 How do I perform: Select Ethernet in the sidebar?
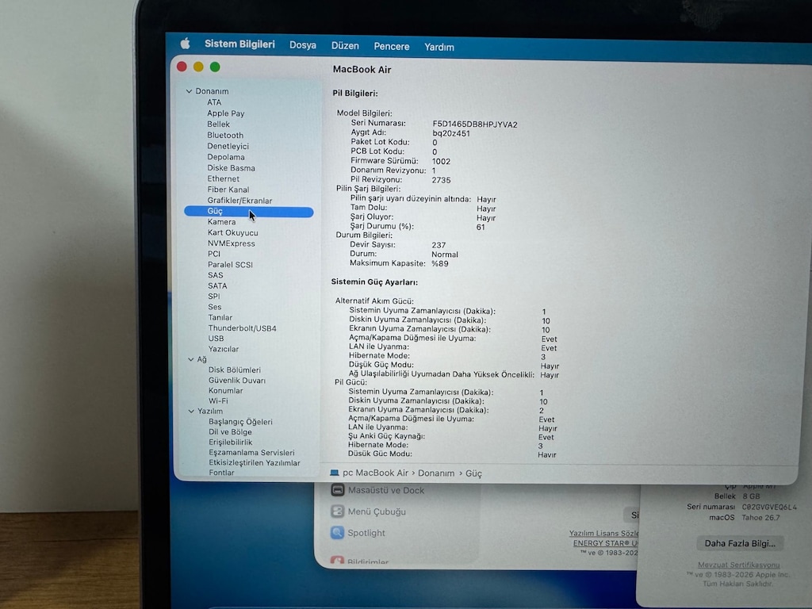pyautogui.click(x=223, y=178)
